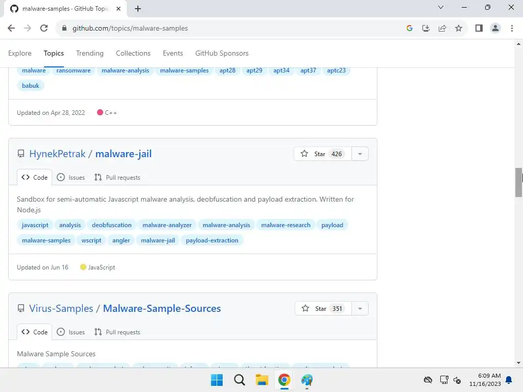Viewport: 523px width, 392px height.
Task: Open the Events nav item
Action: point(173,53)
